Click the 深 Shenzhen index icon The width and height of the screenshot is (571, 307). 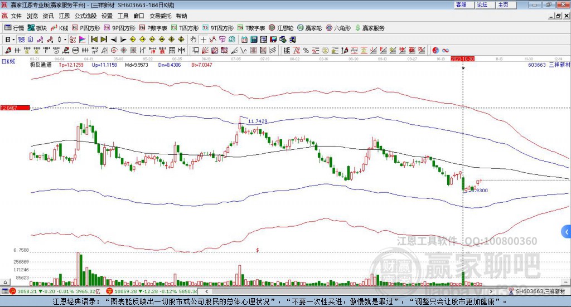coord(110,291)
